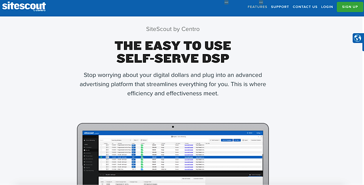Image resolution: width=364 pixels, height=185 pixels.
Task: Open the CONTACT US page
Action: pos(305,7)
